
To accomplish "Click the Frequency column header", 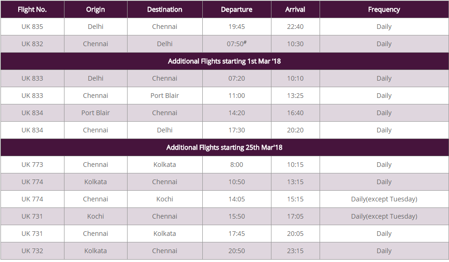I will pyautogui.click(x=384, y=9).
